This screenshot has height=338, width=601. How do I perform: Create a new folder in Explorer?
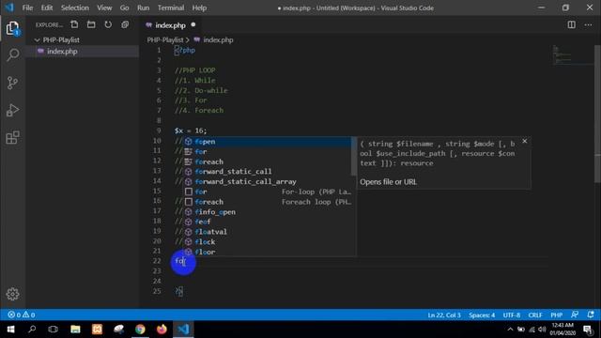(x=91, y=25)
